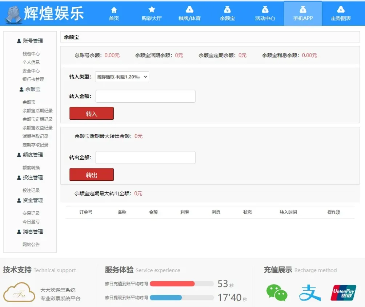The image size is (365, 307).
Task: Click the red 转入 button
Action: point(92,114)
